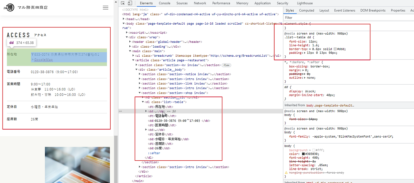Image resolution: width=414 pixels, height=183 pixels.
Task: Select the dt 電話番号 row in DOM tree
Action: (162, 116)
